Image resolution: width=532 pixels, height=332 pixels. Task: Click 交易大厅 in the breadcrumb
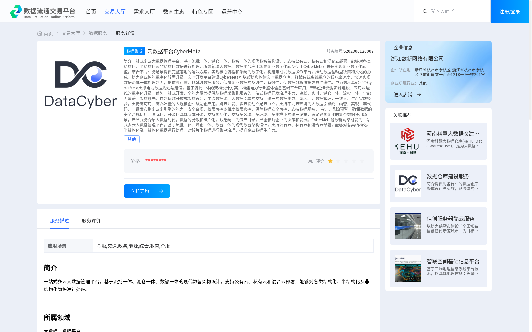[71, 33]
